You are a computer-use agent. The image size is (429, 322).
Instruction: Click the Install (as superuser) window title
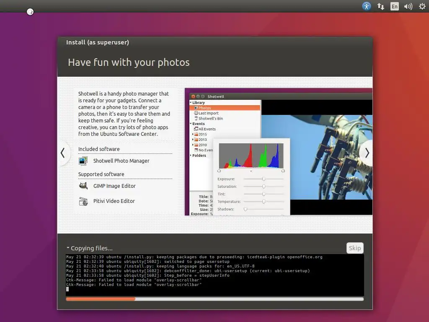tap(97, 42)
